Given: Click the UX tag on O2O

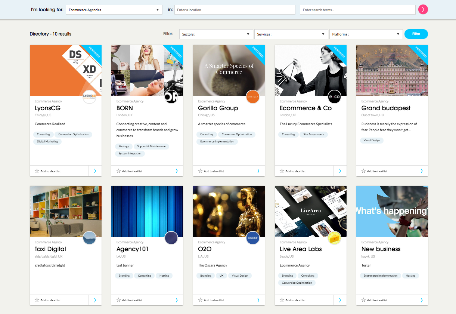Looking at the screenshot, I should coord(221,275).
